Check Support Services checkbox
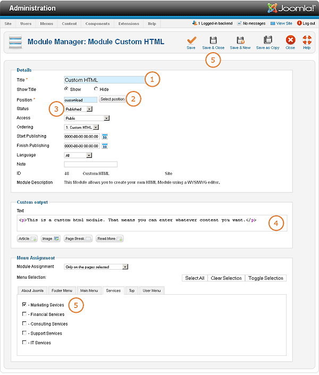319x375 pixels. (24, 333)
